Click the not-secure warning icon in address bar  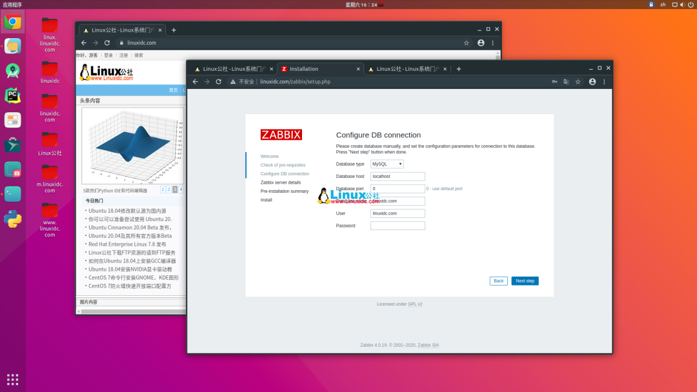coord(233,82)
